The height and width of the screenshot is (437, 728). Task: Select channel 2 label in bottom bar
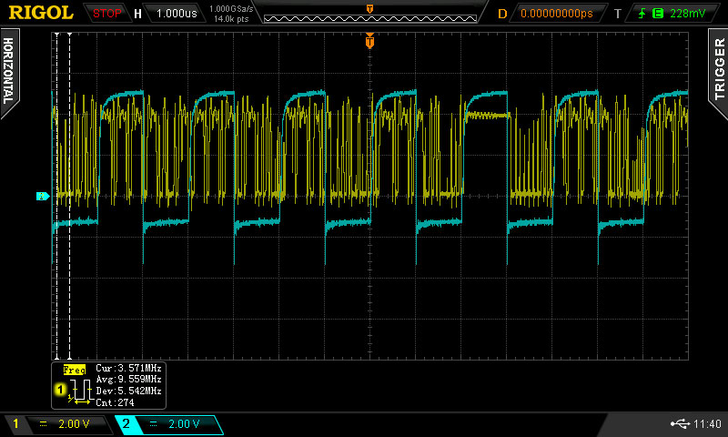(x=126, y=423)
